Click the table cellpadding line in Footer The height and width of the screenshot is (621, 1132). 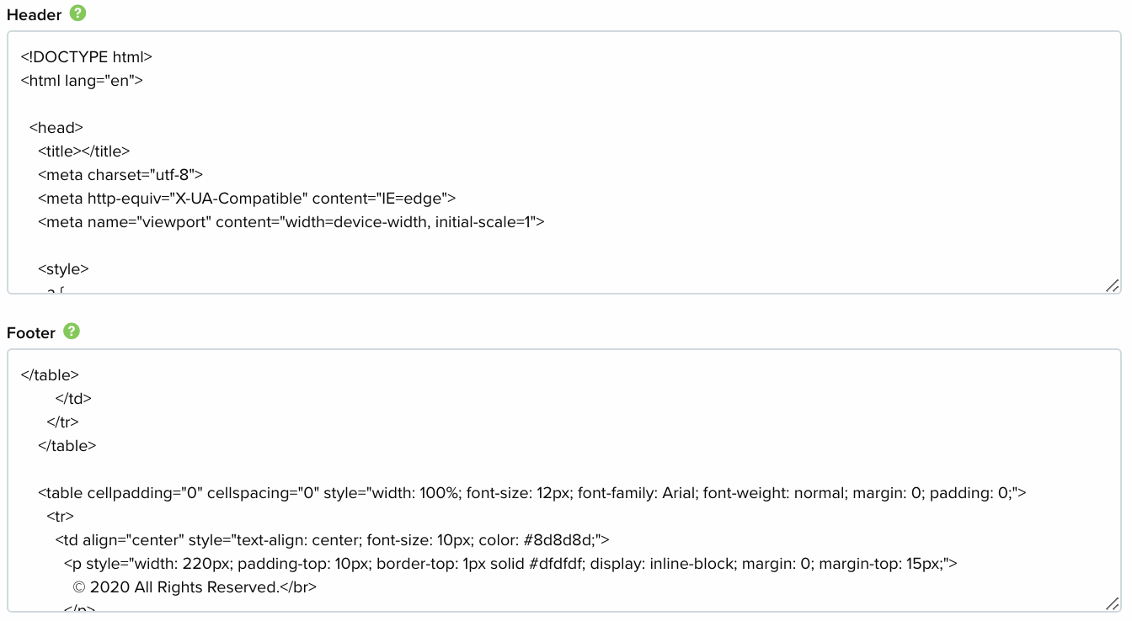coord(531,493)
